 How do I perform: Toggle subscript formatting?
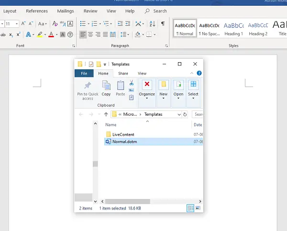(x=11, y=34)
